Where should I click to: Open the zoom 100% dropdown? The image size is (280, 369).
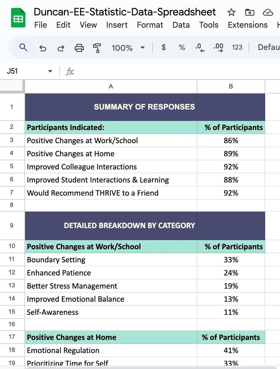point(128,48)
